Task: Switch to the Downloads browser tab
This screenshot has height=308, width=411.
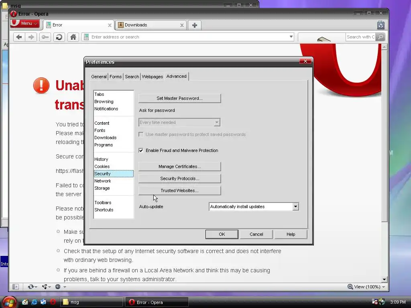Action: click(151, 25)
